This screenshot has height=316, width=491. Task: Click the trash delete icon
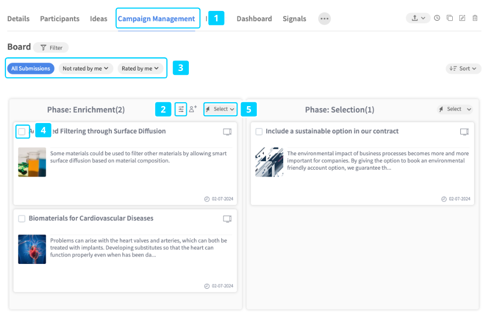(475, 18)
